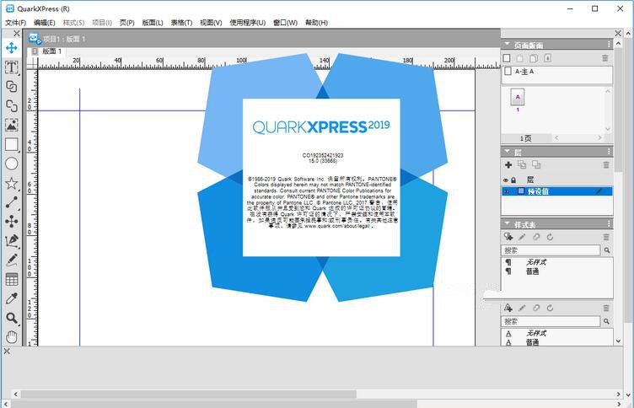
Task: Toggle visibility eye of 预设值 layer
Action: point(506,191)
